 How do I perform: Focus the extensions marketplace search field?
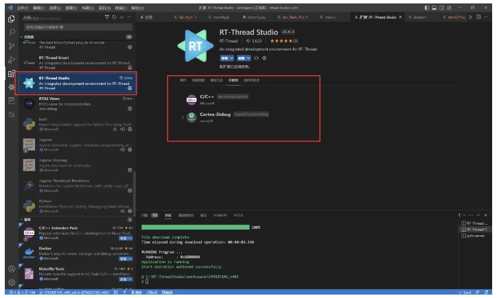78,27
